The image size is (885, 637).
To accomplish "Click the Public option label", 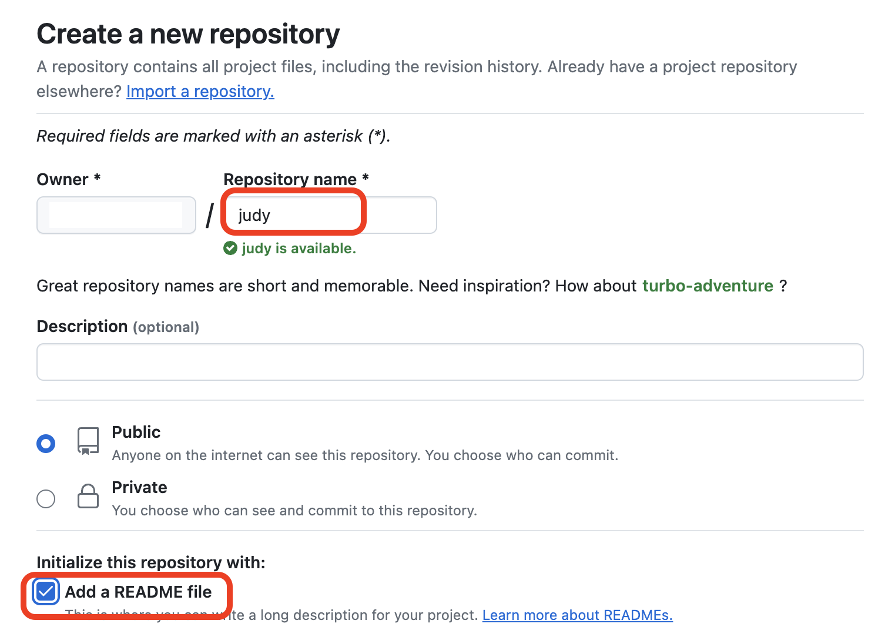I will pos(136,433).
